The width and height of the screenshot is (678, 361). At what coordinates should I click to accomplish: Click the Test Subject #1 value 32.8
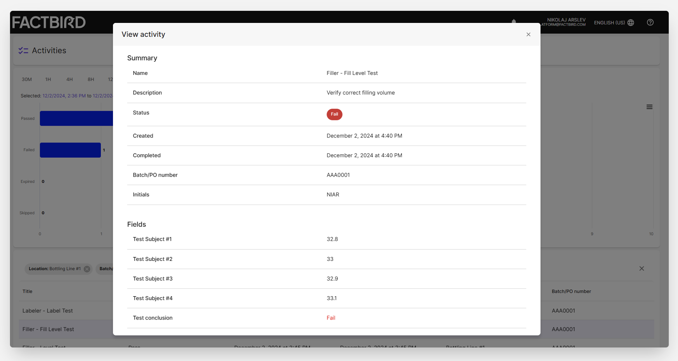332,239
